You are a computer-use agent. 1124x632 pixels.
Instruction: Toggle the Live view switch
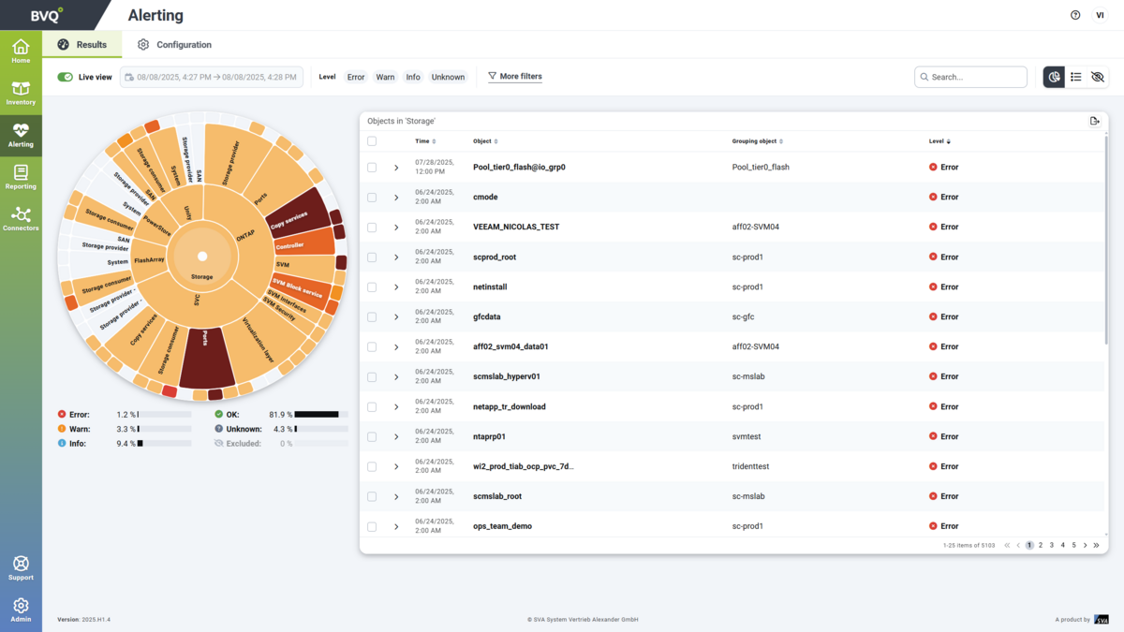[x=65, y=77]
